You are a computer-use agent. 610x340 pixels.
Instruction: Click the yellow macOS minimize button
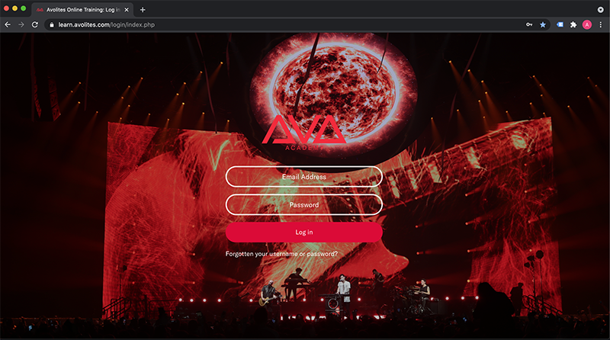tap(14, 8)
